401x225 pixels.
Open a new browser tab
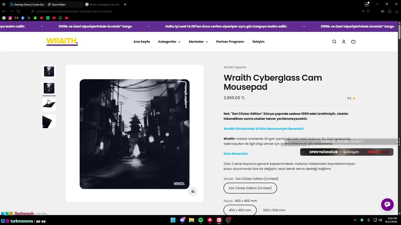(125, 4)
